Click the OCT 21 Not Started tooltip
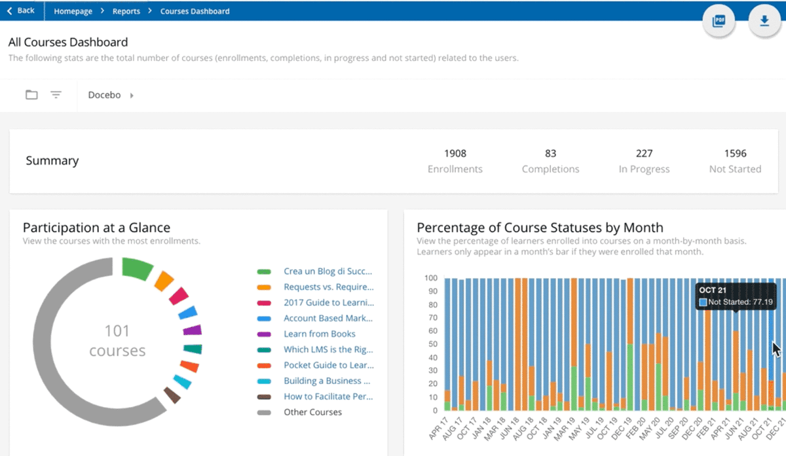The height and width of the screenshot is (456, 786). click(735, 296)
